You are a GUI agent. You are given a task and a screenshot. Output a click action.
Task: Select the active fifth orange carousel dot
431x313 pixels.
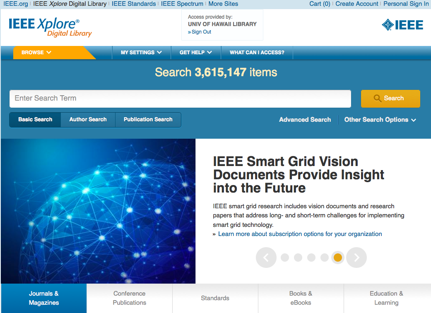pos(338,258)
